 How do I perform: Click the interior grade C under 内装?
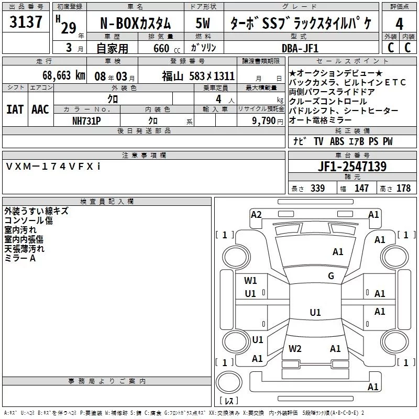[407, 48]
